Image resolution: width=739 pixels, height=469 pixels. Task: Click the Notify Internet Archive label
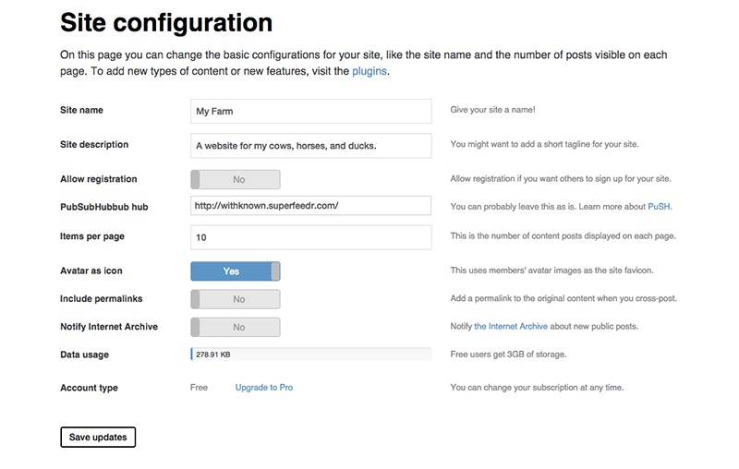109,327
